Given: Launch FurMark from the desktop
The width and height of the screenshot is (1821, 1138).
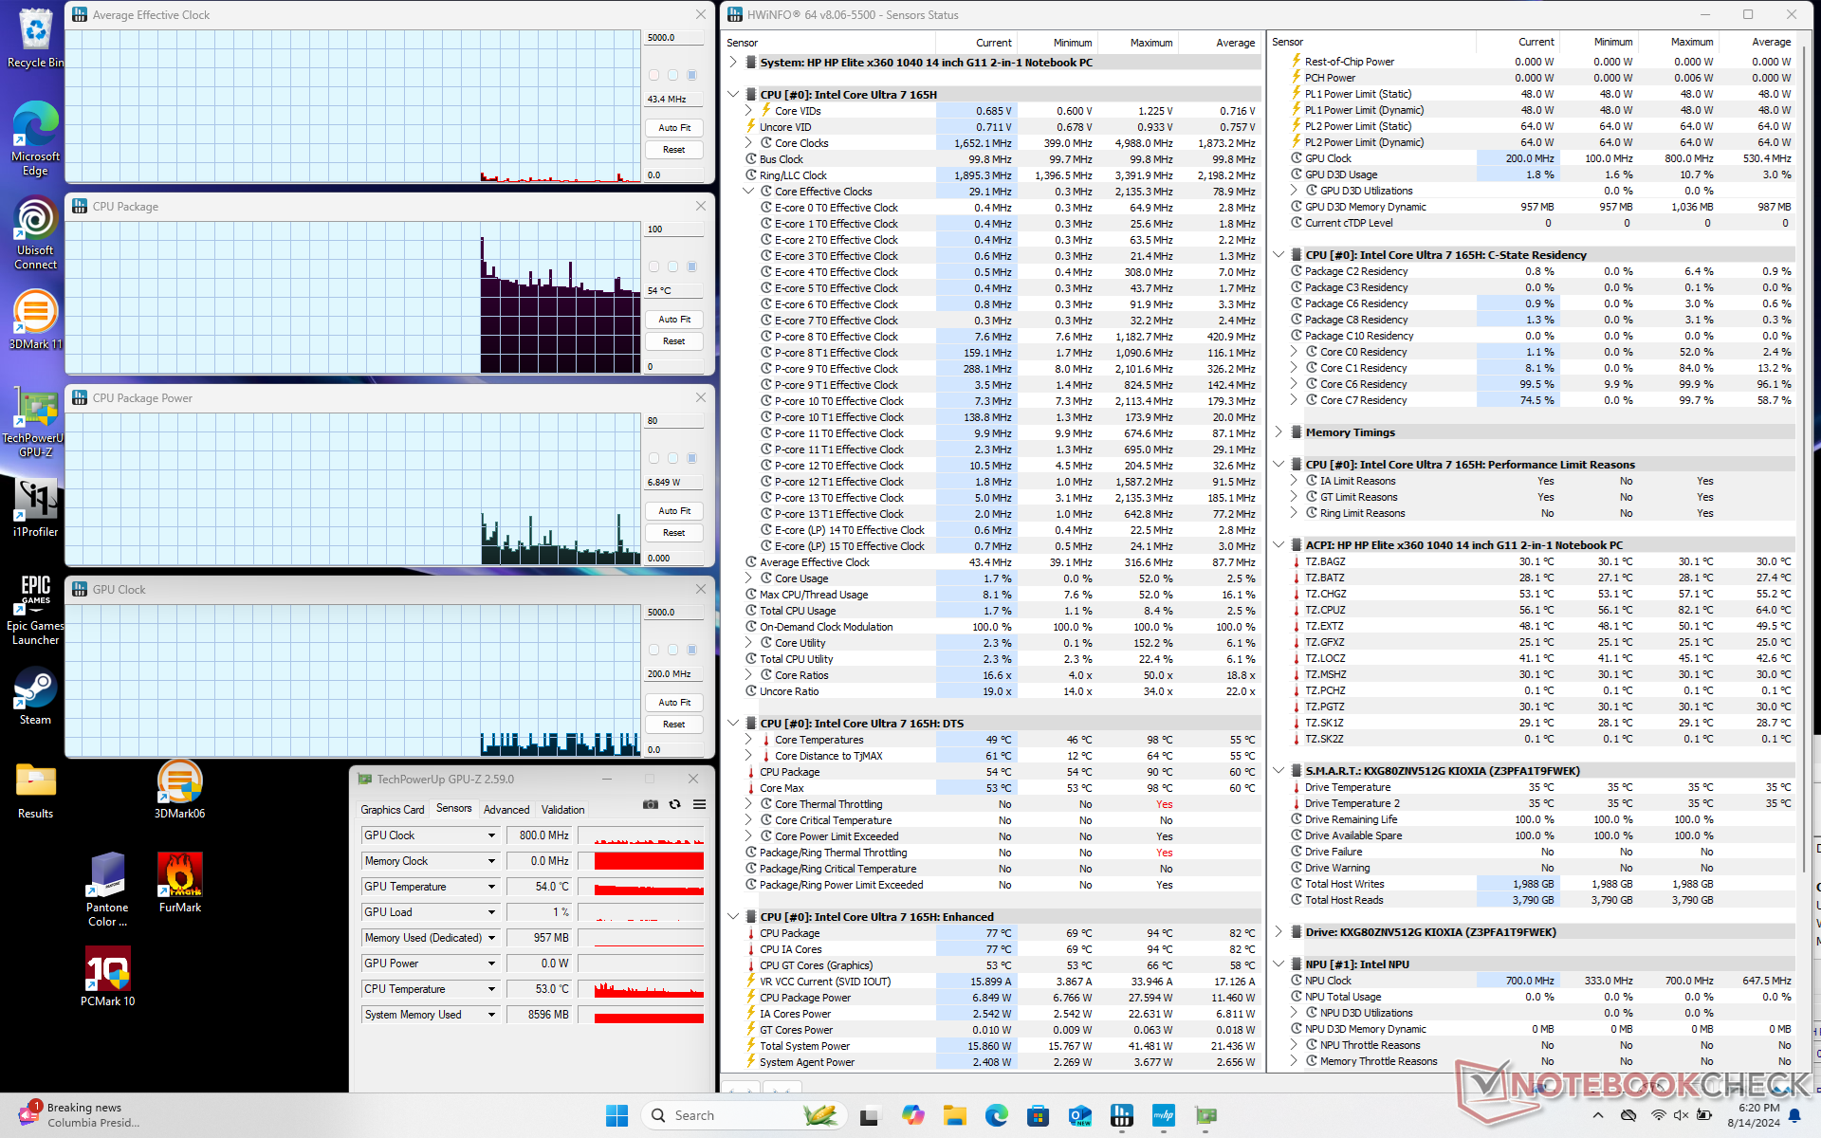Looking at the screenshot, I should pos(179,882).
